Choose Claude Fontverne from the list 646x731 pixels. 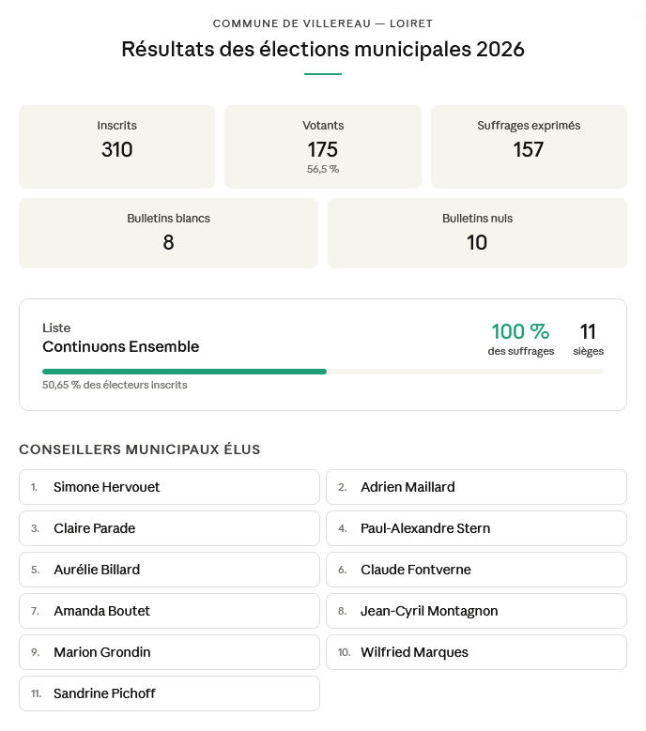coord(476,570)
